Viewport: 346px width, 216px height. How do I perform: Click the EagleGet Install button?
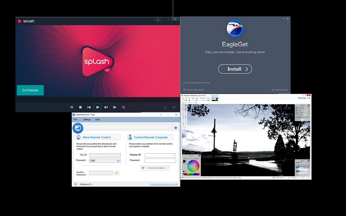[234, 69]
